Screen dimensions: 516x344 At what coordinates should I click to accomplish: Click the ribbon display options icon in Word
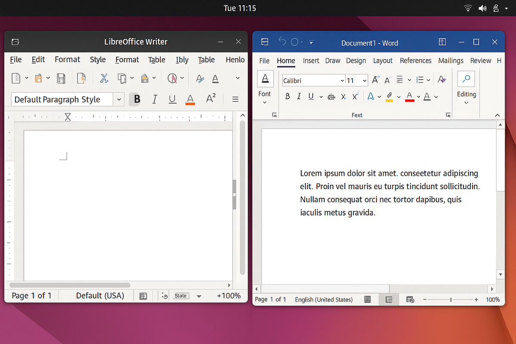(442, 42)
